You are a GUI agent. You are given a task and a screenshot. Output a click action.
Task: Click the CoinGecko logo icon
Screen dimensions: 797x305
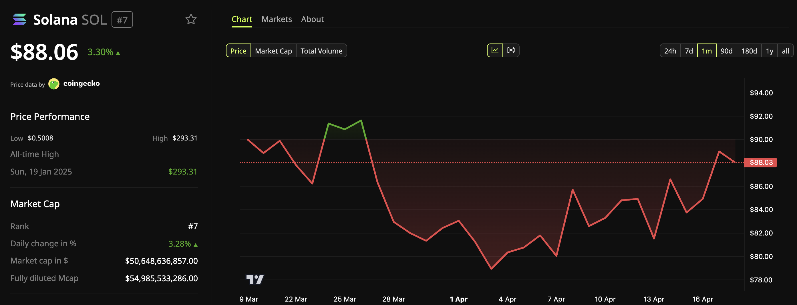(x=54, y=84)
